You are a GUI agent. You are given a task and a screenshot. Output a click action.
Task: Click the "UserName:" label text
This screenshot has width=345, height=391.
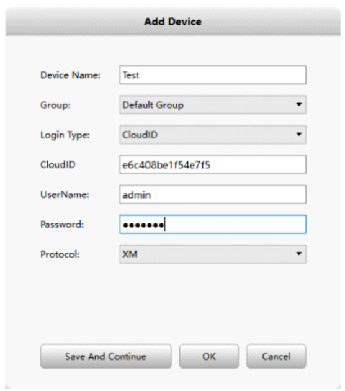click(65, 194)
